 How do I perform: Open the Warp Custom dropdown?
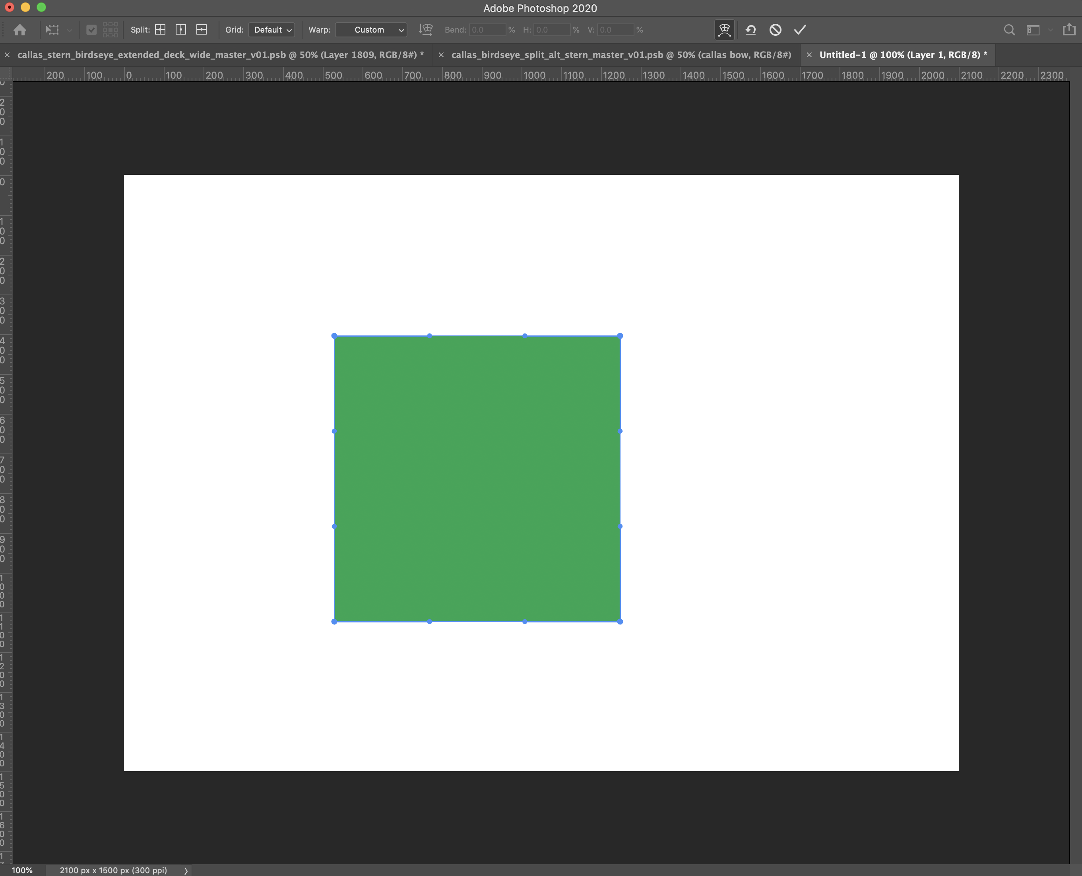click(x=371, y=30)
